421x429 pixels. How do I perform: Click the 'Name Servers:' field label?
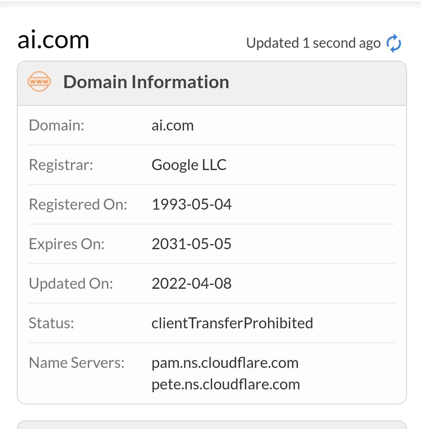pyautogui.click(x=76, y=363)
